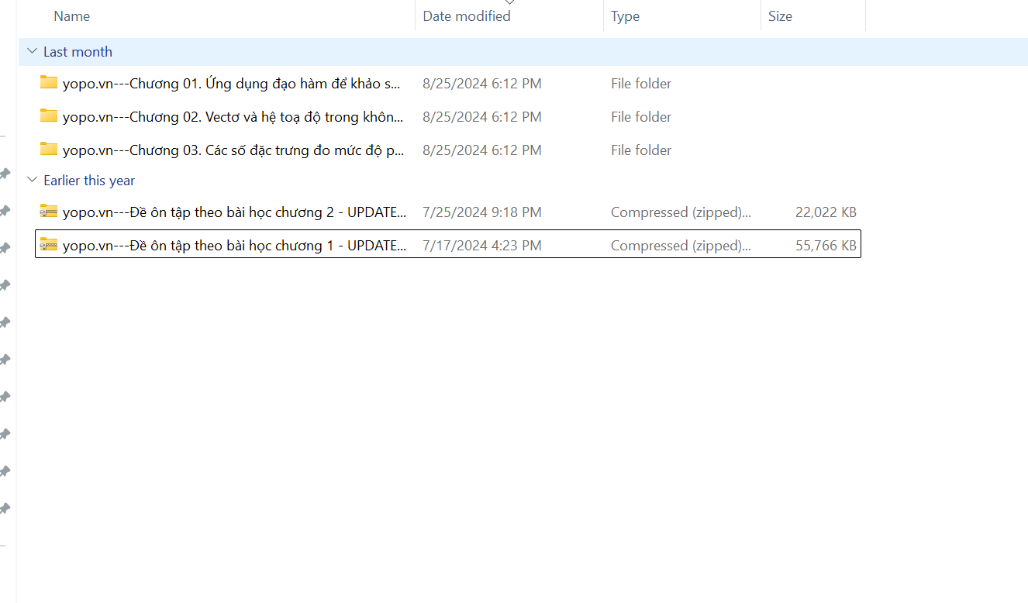Sort files by the Size column
This screenshot has height=603, width=1028.
780,16
